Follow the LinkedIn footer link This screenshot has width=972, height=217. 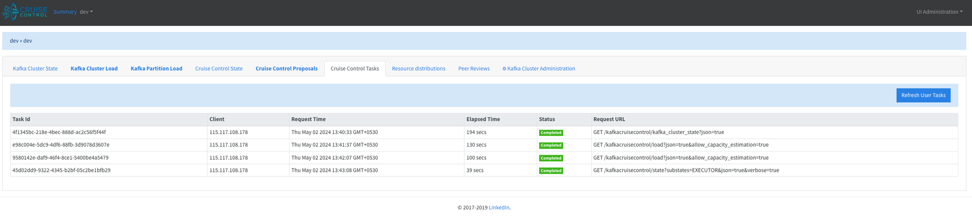point(499,207)
